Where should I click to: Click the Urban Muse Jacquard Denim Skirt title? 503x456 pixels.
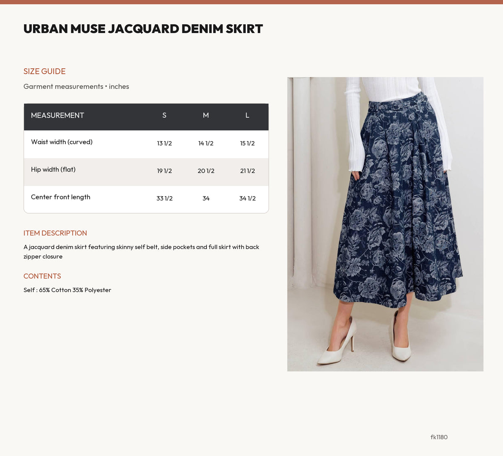[143, 29]
